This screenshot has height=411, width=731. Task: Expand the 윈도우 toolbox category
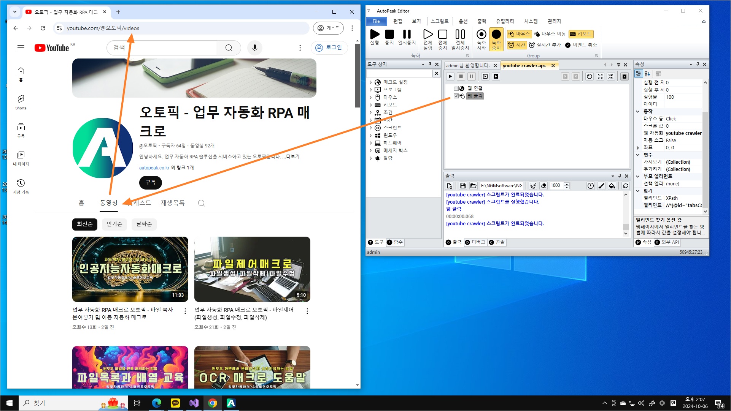(371, 135)
